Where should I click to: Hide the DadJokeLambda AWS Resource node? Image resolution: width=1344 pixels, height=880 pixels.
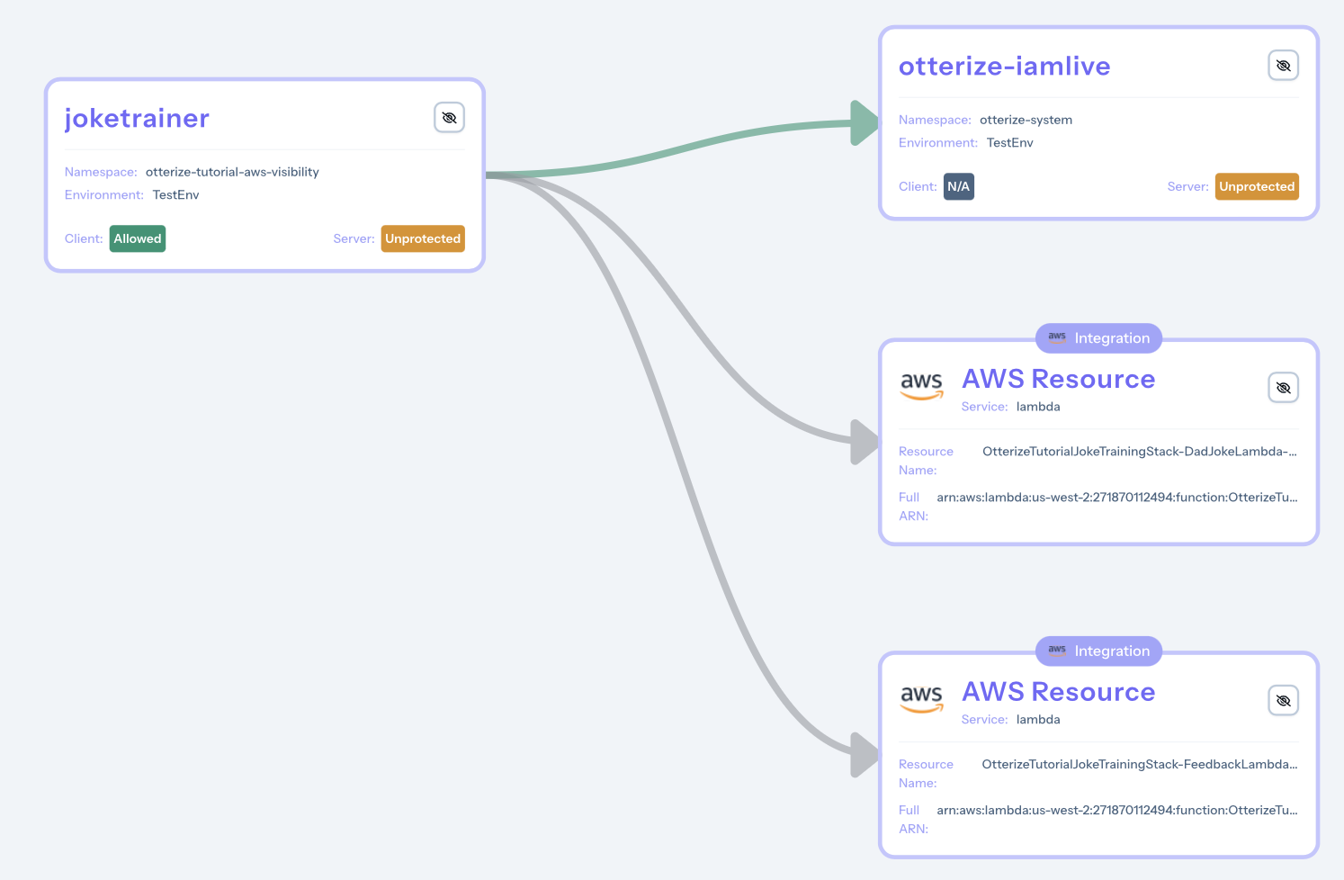tap(1283, 388)
